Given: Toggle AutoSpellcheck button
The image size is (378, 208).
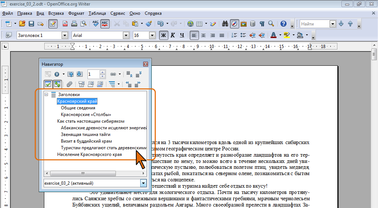Looking at the screenshot, I should point(105,24).
